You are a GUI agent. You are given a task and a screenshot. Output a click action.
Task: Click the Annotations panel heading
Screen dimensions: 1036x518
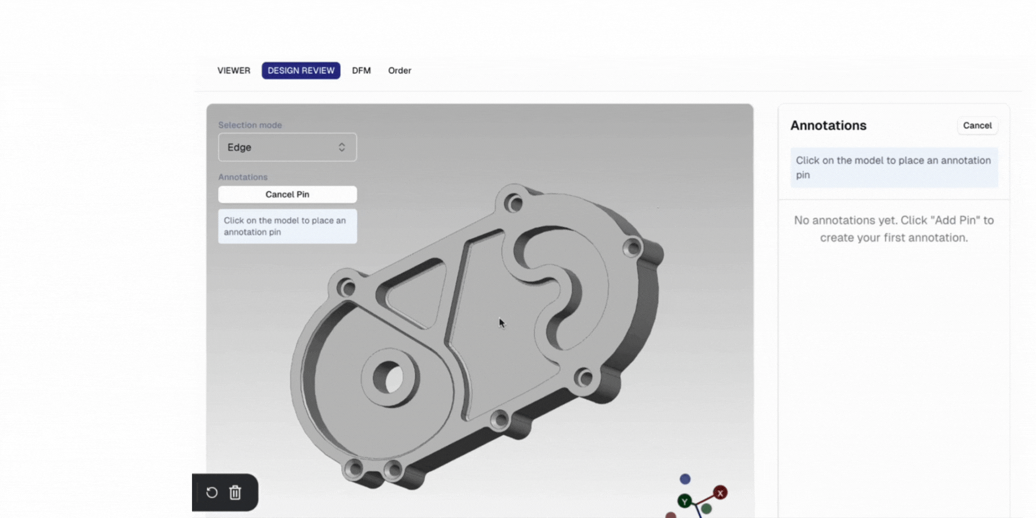(828, 125)
